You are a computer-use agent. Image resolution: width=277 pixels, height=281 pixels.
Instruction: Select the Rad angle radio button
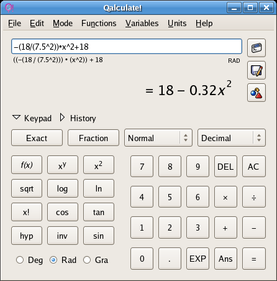coord(53,260)
